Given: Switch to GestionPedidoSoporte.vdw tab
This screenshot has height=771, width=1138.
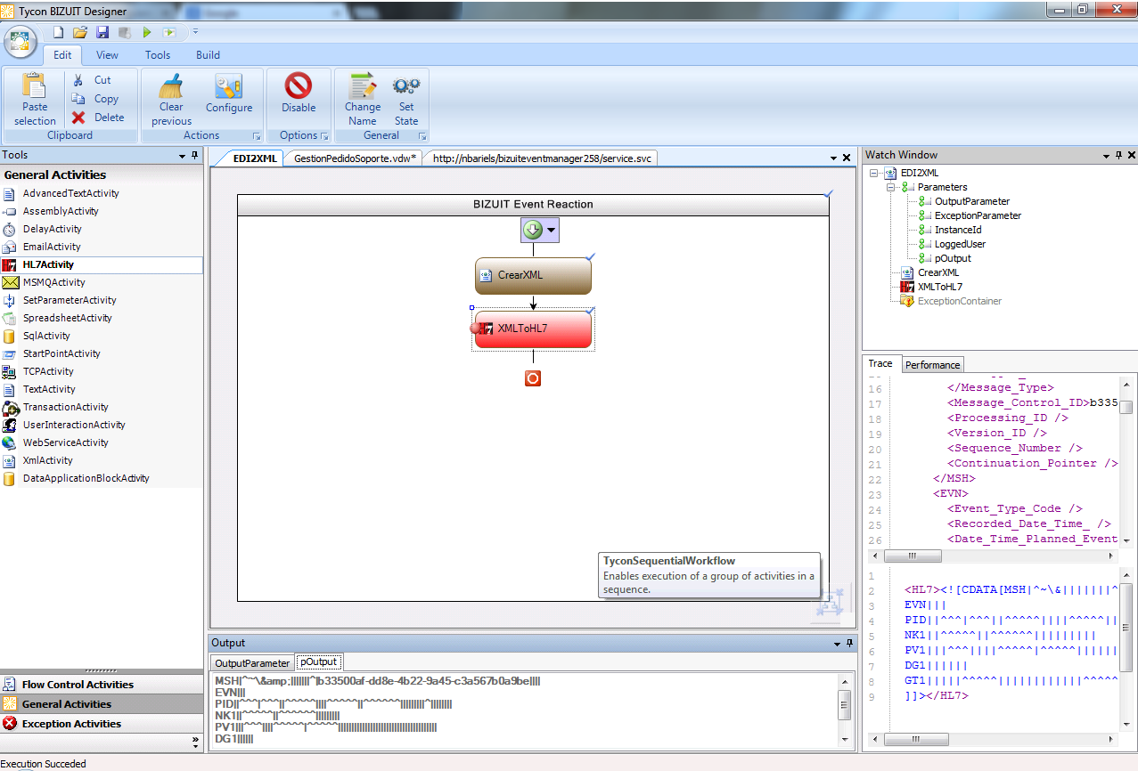Looking at the screenshot, I should click(x=355, y=158).
